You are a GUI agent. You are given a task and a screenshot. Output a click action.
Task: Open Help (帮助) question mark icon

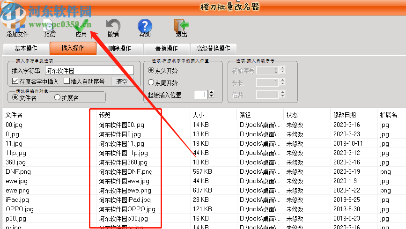click(x=145, y=27)
